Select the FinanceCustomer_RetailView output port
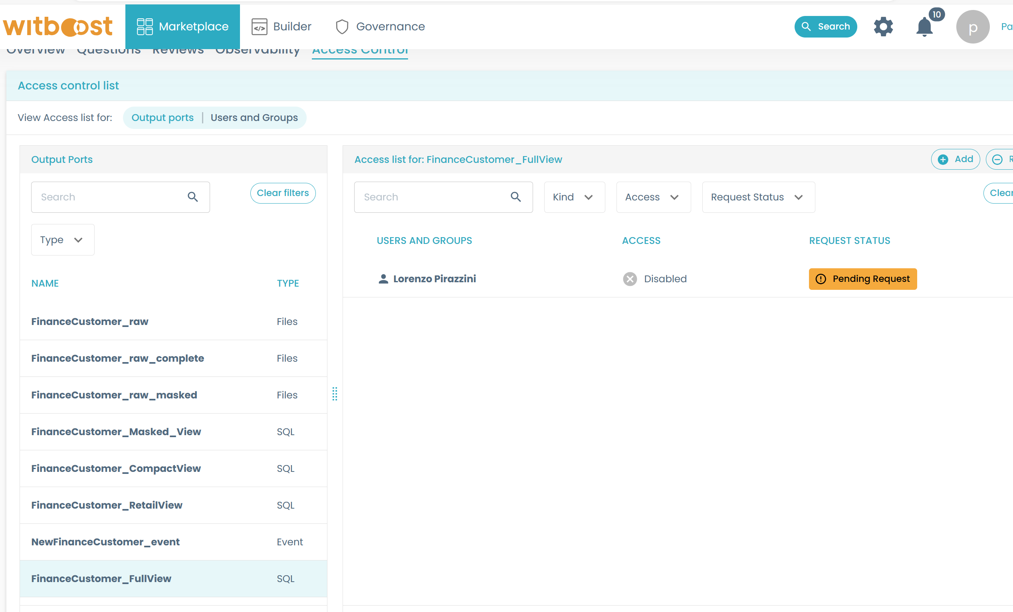Viewport: 1013px width, 612px height. 174,505
